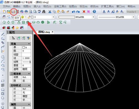Open the BYLAYER linetype dropdown
Image resolution: width=139 pixels, height=109 pixels.
pos(133,17)
